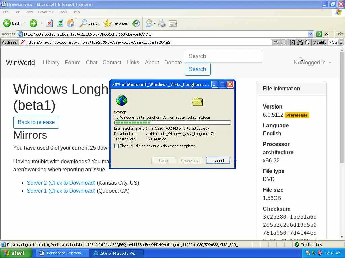Viewport: 345px width, 258px height.
Task: Refresh the page with the Refresh icon
Action: tap(60, 23)
